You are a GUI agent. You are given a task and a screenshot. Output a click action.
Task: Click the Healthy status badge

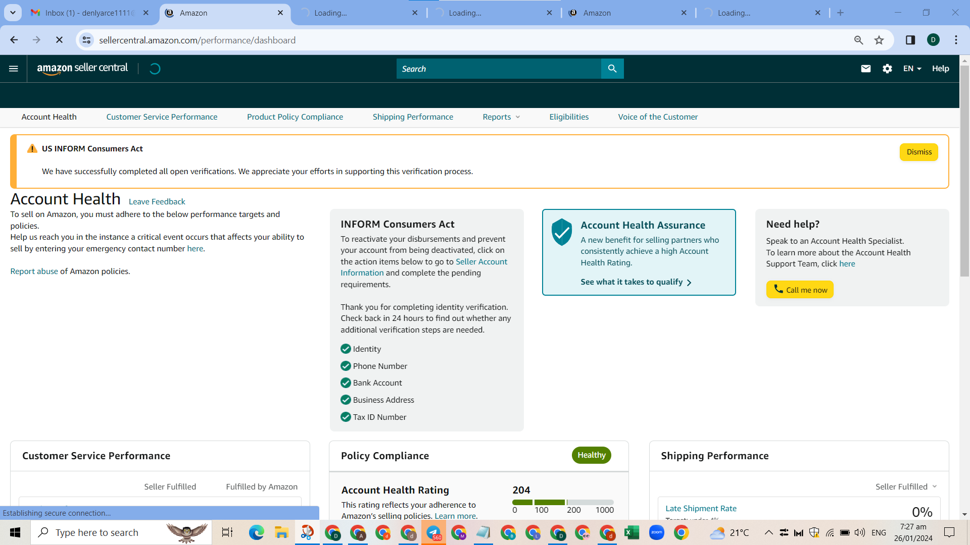click(592, 455)
